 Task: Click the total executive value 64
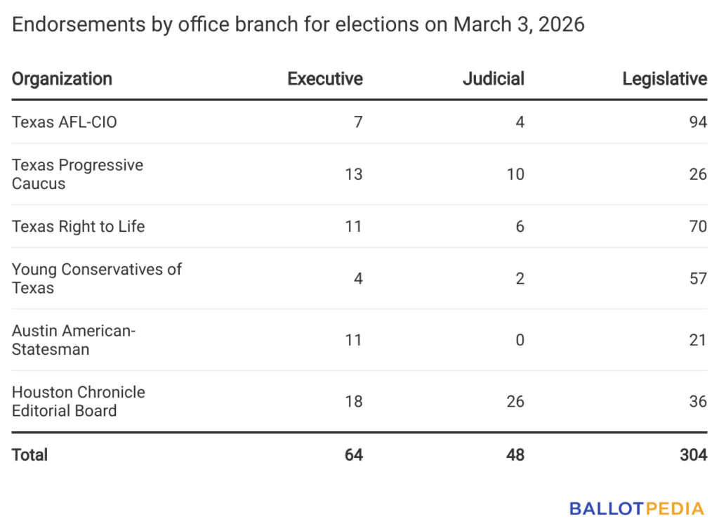click(x=354, y=454)
